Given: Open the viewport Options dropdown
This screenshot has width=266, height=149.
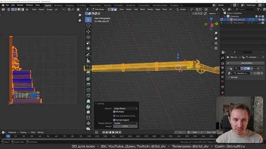Looking at the screenshot, I should [213, 14].
